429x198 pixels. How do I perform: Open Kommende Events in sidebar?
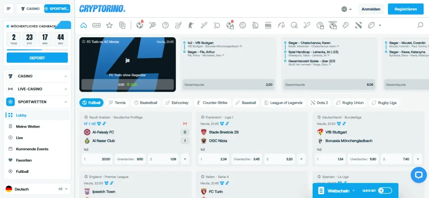point(38,149)
